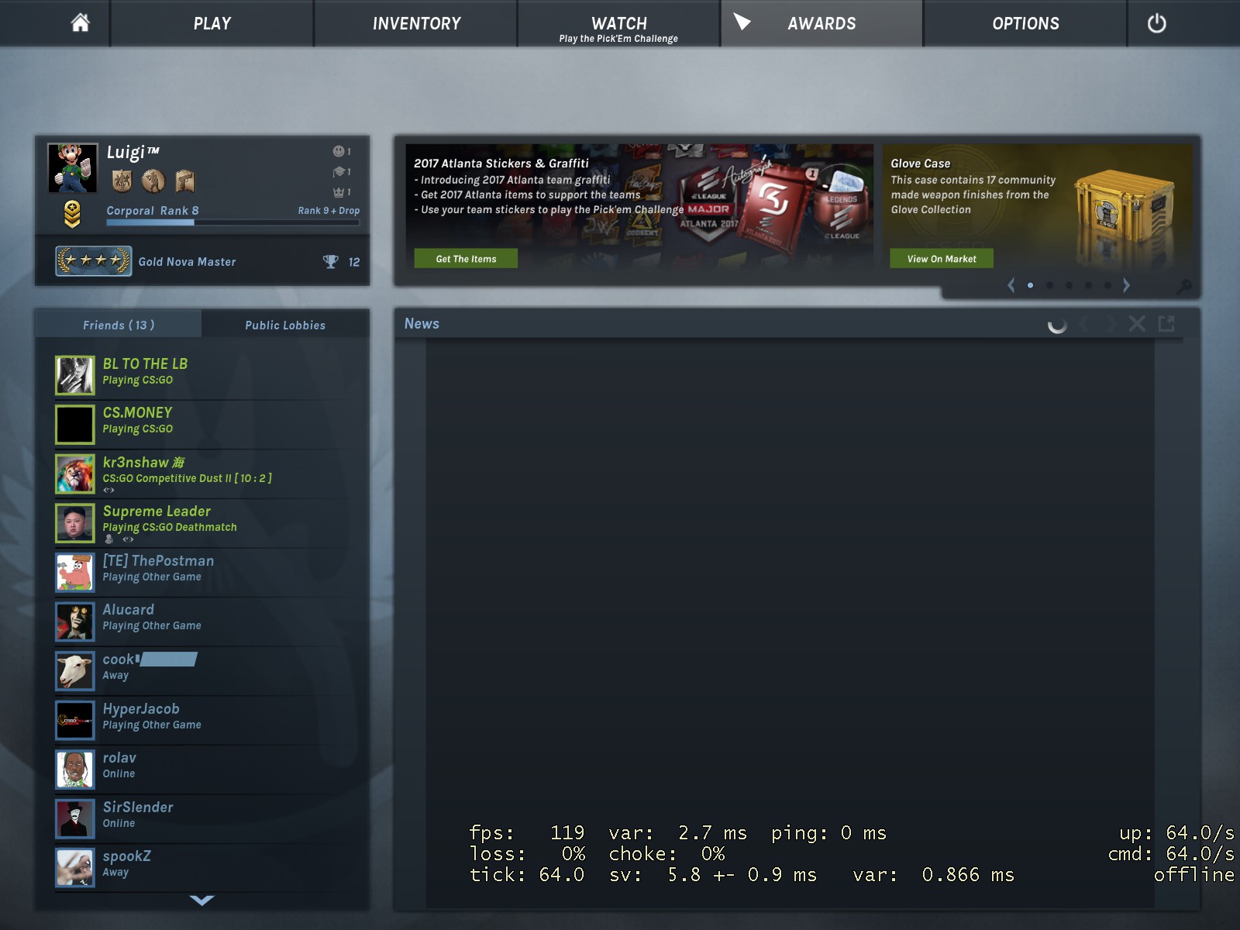Open the AWARDS menu
This screenshot has width=1240, height=930.
click(821, 23)
